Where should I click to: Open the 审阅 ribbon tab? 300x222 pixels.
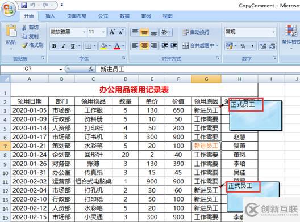146,16
